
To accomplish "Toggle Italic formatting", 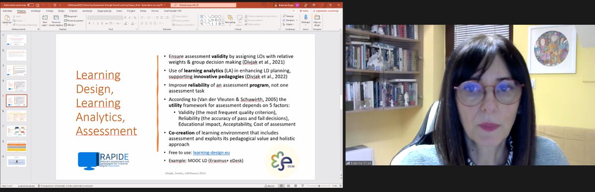I will pyautogui.click(x=94, y=23).
